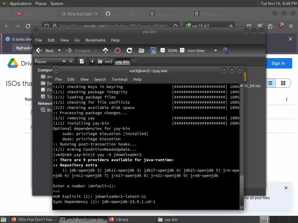Open the Home folder icon in toolbar

[141, 51]
